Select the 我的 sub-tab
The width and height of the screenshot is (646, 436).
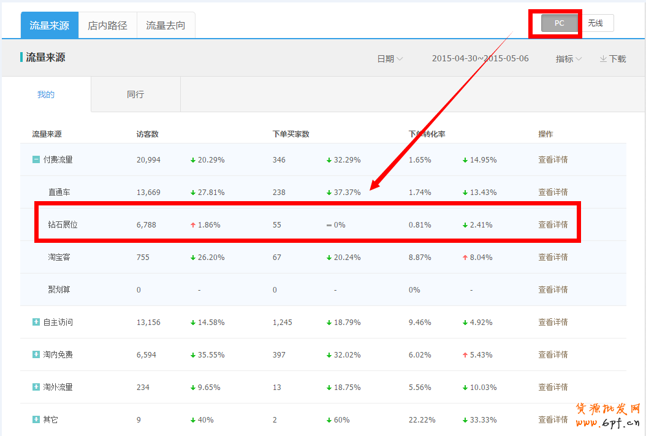click(46, 94)
